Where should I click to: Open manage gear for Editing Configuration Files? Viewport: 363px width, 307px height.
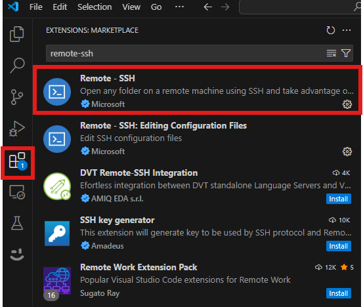pos(347,152)
